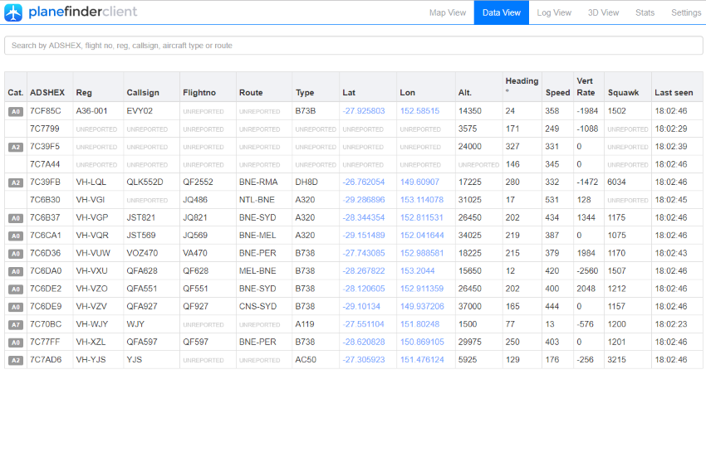Screen dimensions: 706x457
Task: Sort by the Squawk column header
Action: (x=623, y=93)
